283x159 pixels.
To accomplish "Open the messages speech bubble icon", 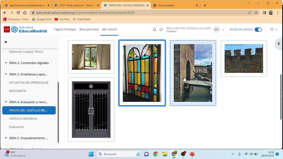I will 161,29.
